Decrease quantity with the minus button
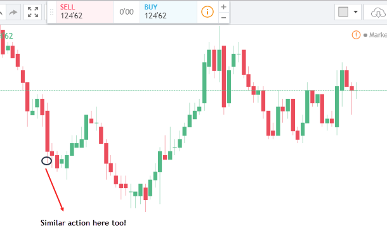The width and height of the screenshot is (387, 247). (x=223, y=18)
